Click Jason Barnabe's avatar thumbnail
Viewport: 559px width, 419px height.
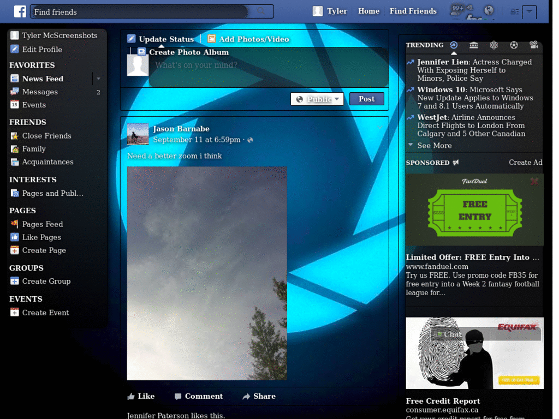tap(138, 134)
